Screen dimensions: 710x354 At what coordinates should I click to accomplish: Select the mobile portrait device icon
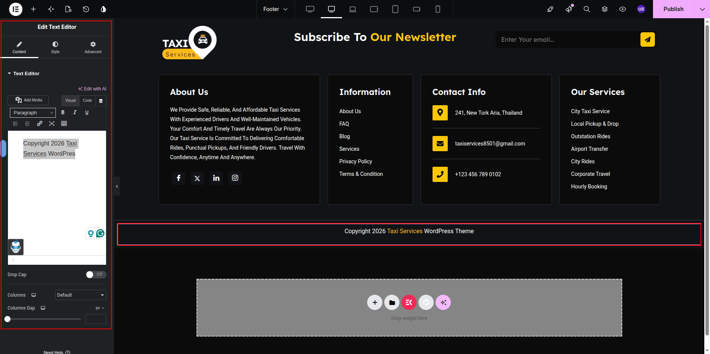tap(438, 9)
